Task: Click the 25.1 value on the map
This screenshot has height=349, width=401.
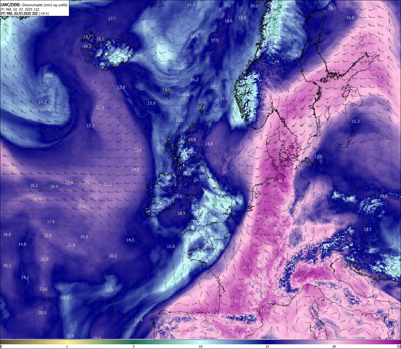Action: coord(88,182)
